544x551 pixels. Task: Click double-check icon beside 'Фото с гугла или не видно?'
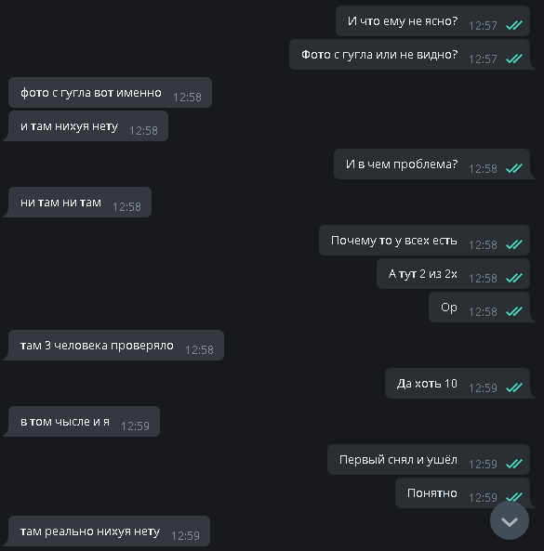point(514,59)
